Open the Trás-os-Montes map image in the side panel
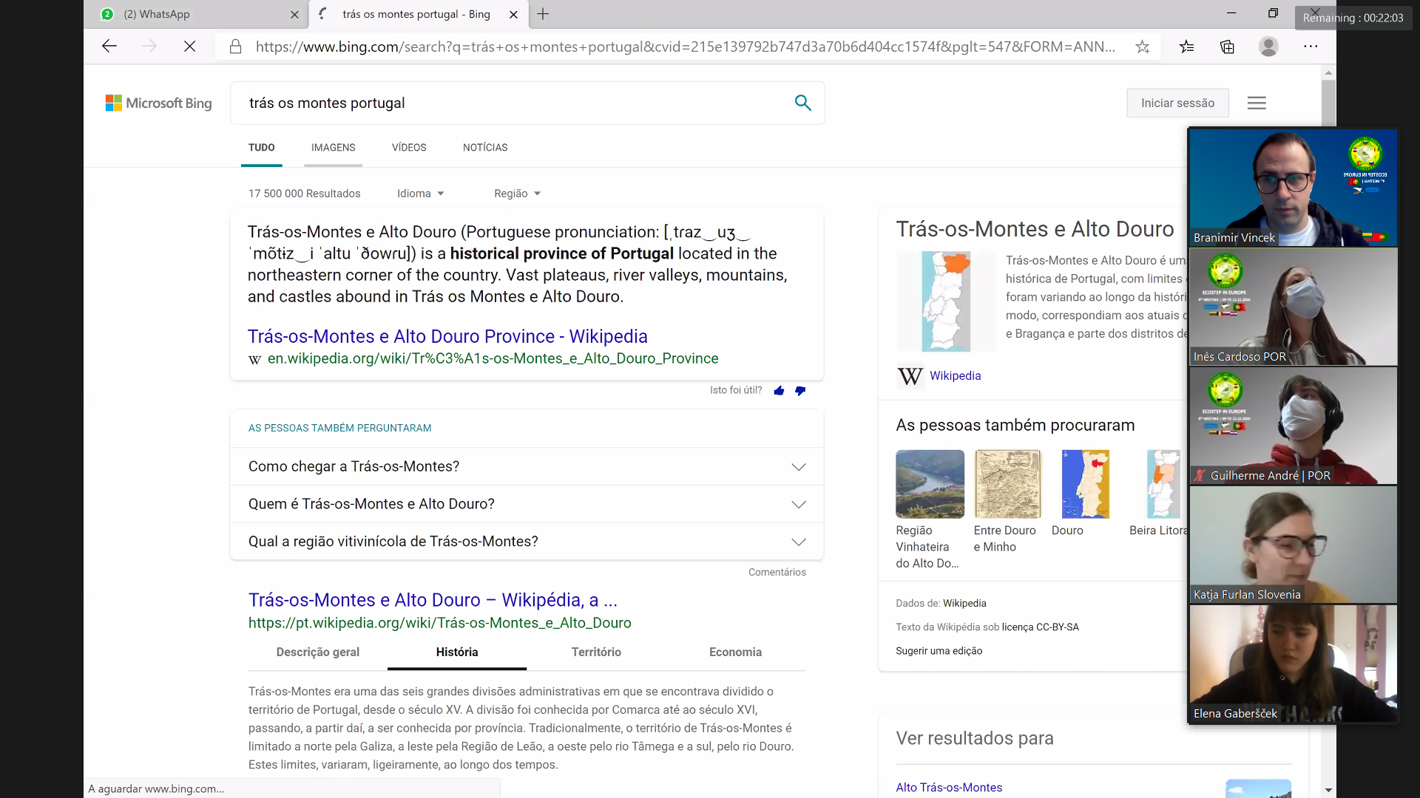 946,301
